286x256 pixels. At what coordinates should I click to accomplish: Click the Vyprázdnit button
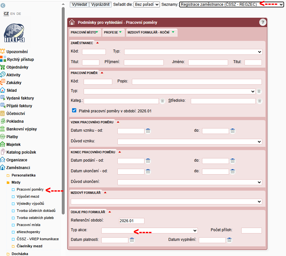(100, 4)
